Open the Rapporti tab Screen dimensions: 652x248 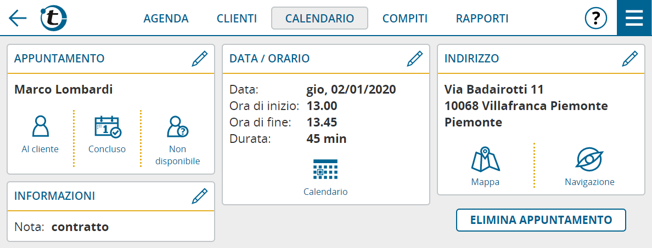coord(482,18)
